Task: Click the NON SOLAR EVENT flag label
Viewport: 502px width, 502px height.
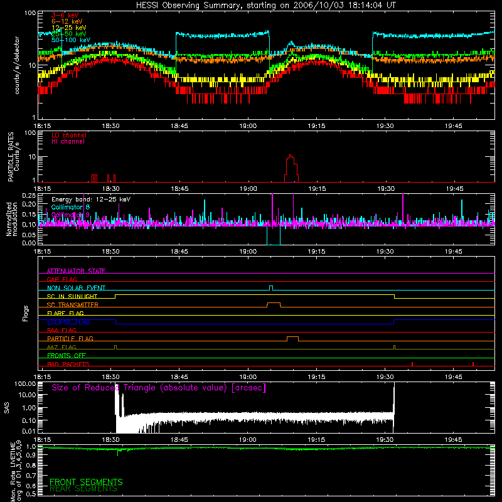Action: point(76,288)
